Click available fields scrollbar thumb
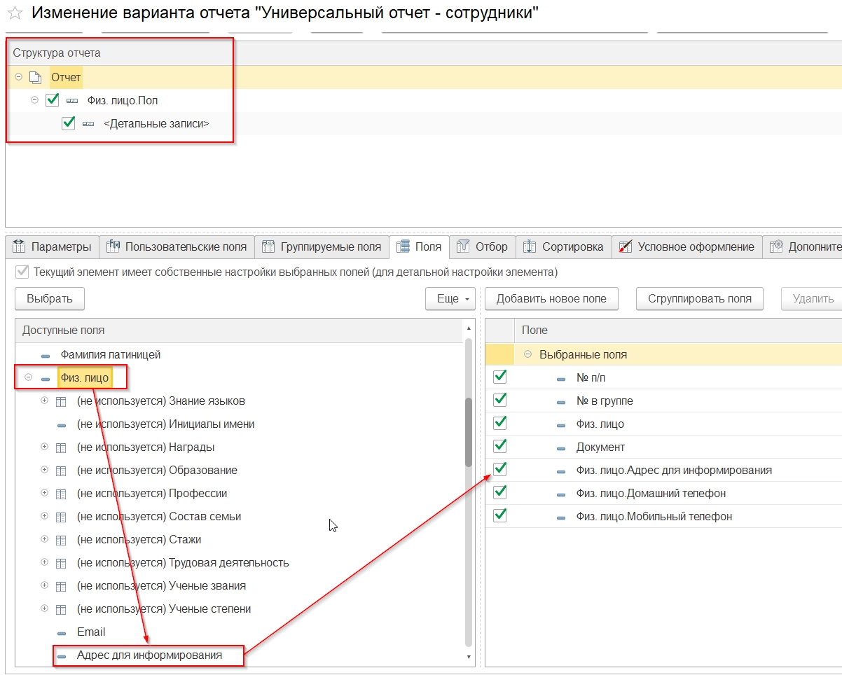842x675 pixels. tap(469, 432)
